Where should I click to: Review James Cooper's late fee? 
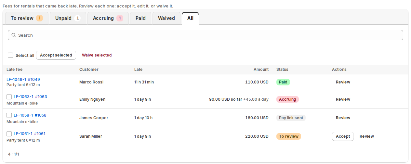343,118
